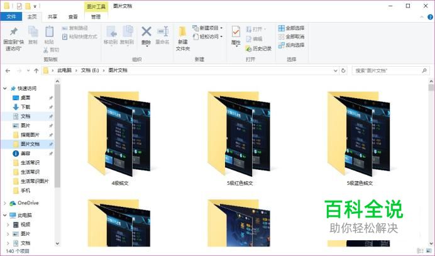Switch to details view icon in status bar
This screenshot has height=256, width=435.
coord(421,251)
